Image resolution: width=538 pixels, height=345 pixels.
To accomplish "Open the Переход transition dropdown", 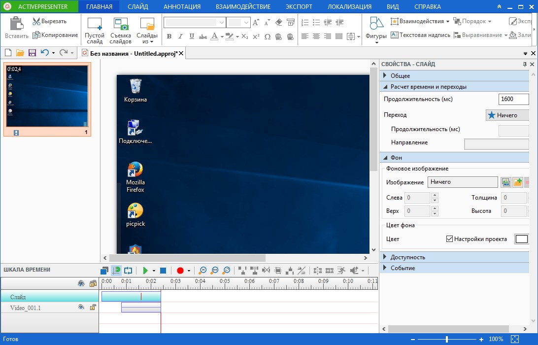I will tap(507, 115).
